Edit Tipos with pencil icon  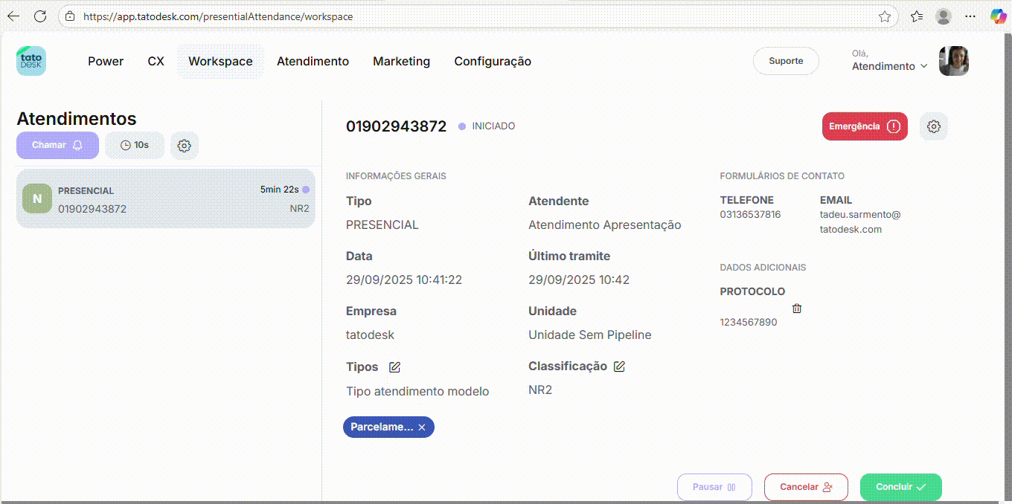click(x=395, y=367)
